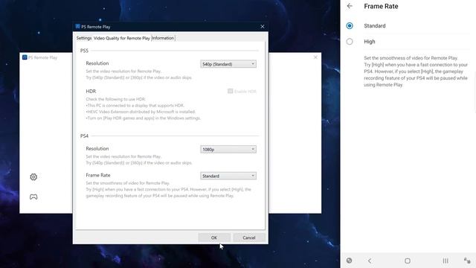This screenshot has width=476, height=268.
Task: Click the PS5 Resolution label
Action: 97,63
